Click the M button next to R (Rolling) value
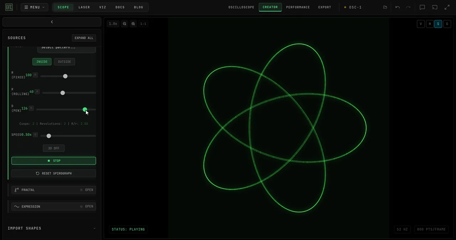Screen dimensions: 456x240 pos(37,92)
